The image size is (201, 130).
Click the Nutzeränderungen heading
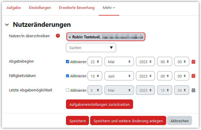(42, 25)
